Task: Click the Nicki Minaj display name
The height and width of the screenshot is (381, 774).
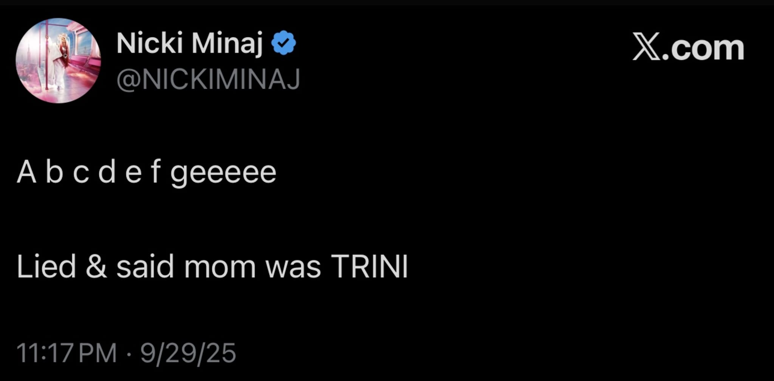Action: (x=189, y=43)
